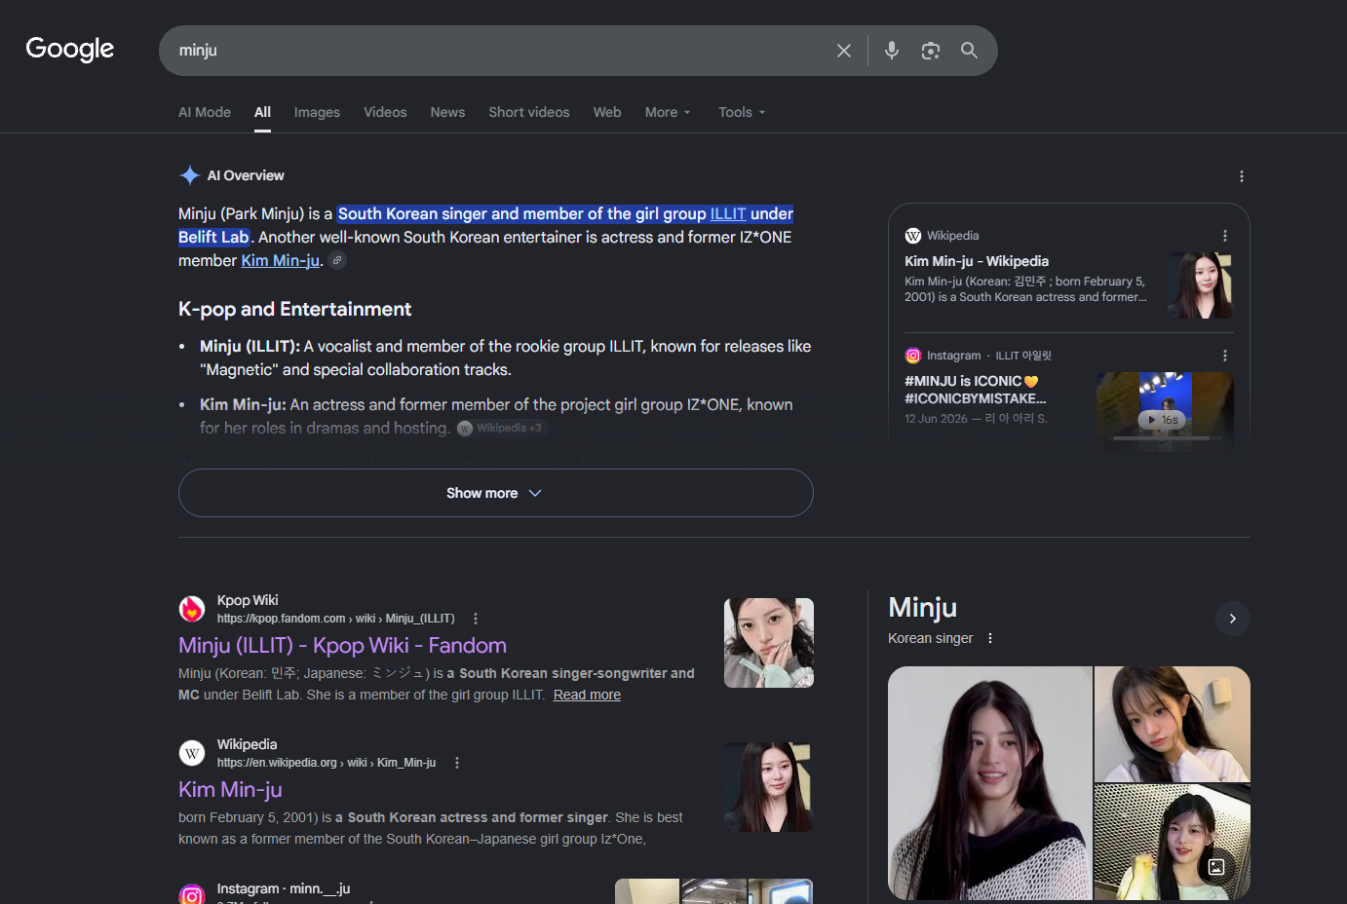The image size is (1347, 904).
Task: Open the large Minju photo in knowledge panel
Action: click(x=990, y=783)
